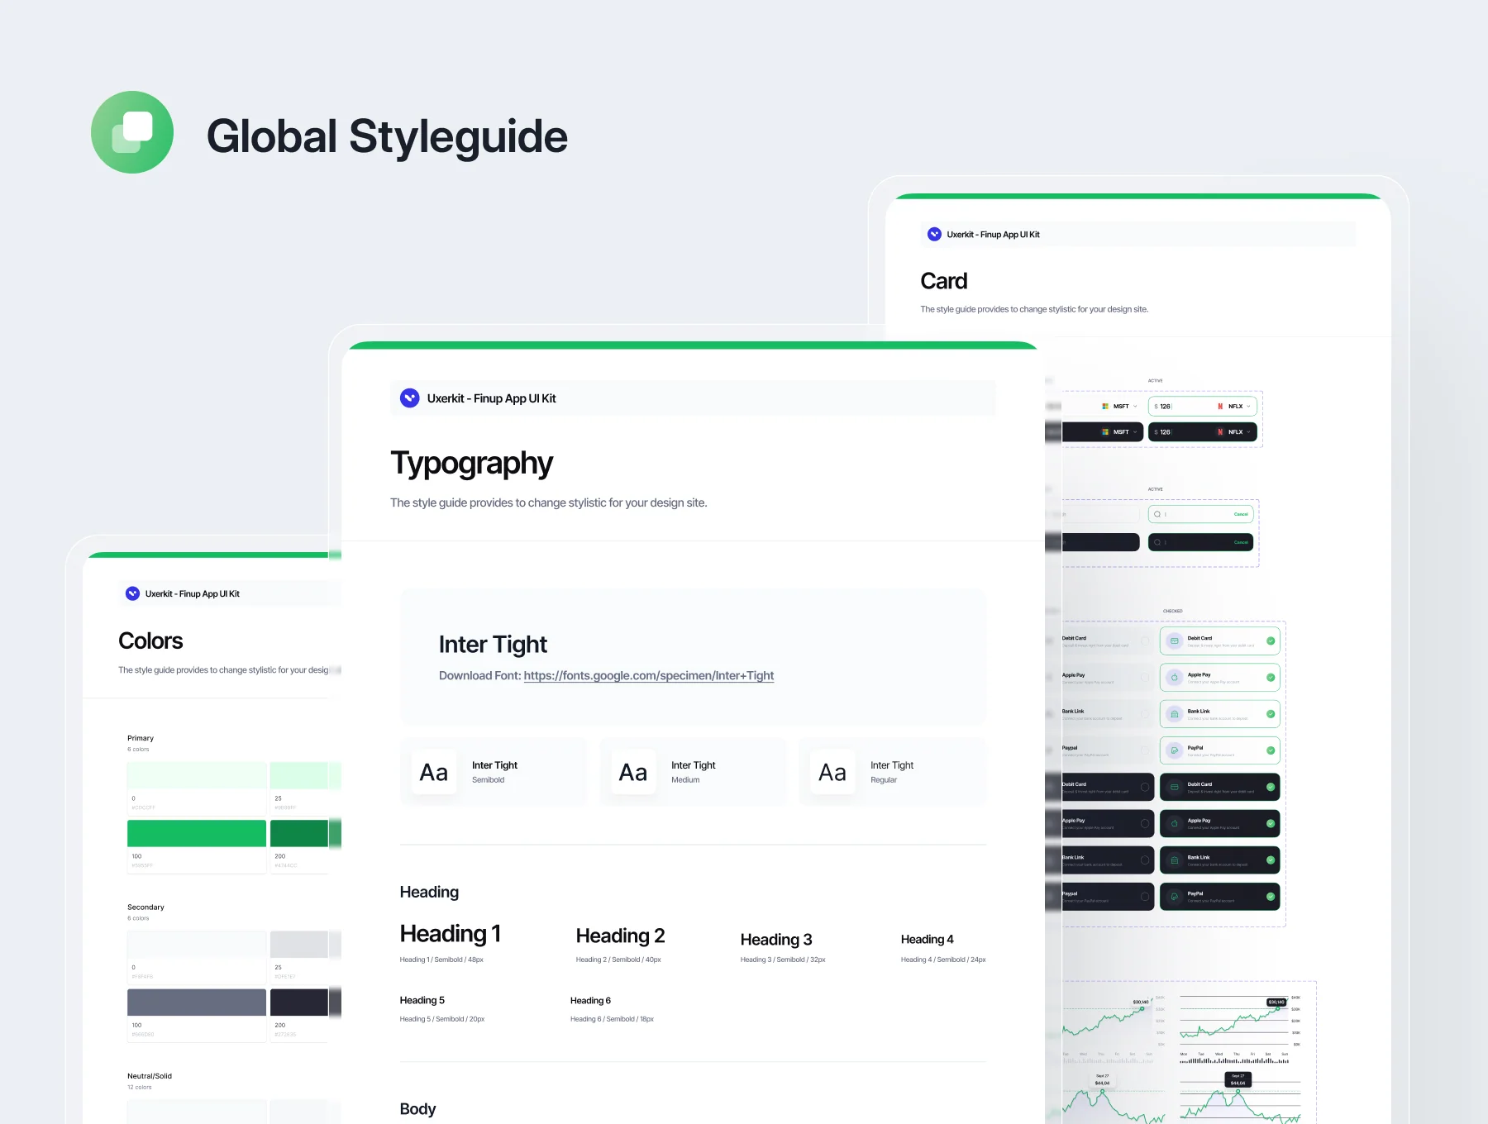
Task: Click the PayPal icon on dark checked card
Action: (1174, 897)
